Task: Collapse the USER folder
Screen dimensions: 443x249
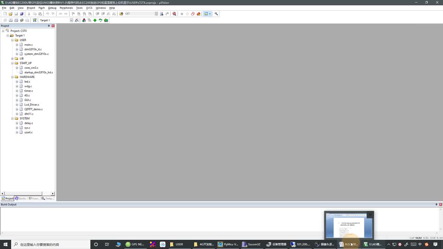Action: [x=12, y=40]
